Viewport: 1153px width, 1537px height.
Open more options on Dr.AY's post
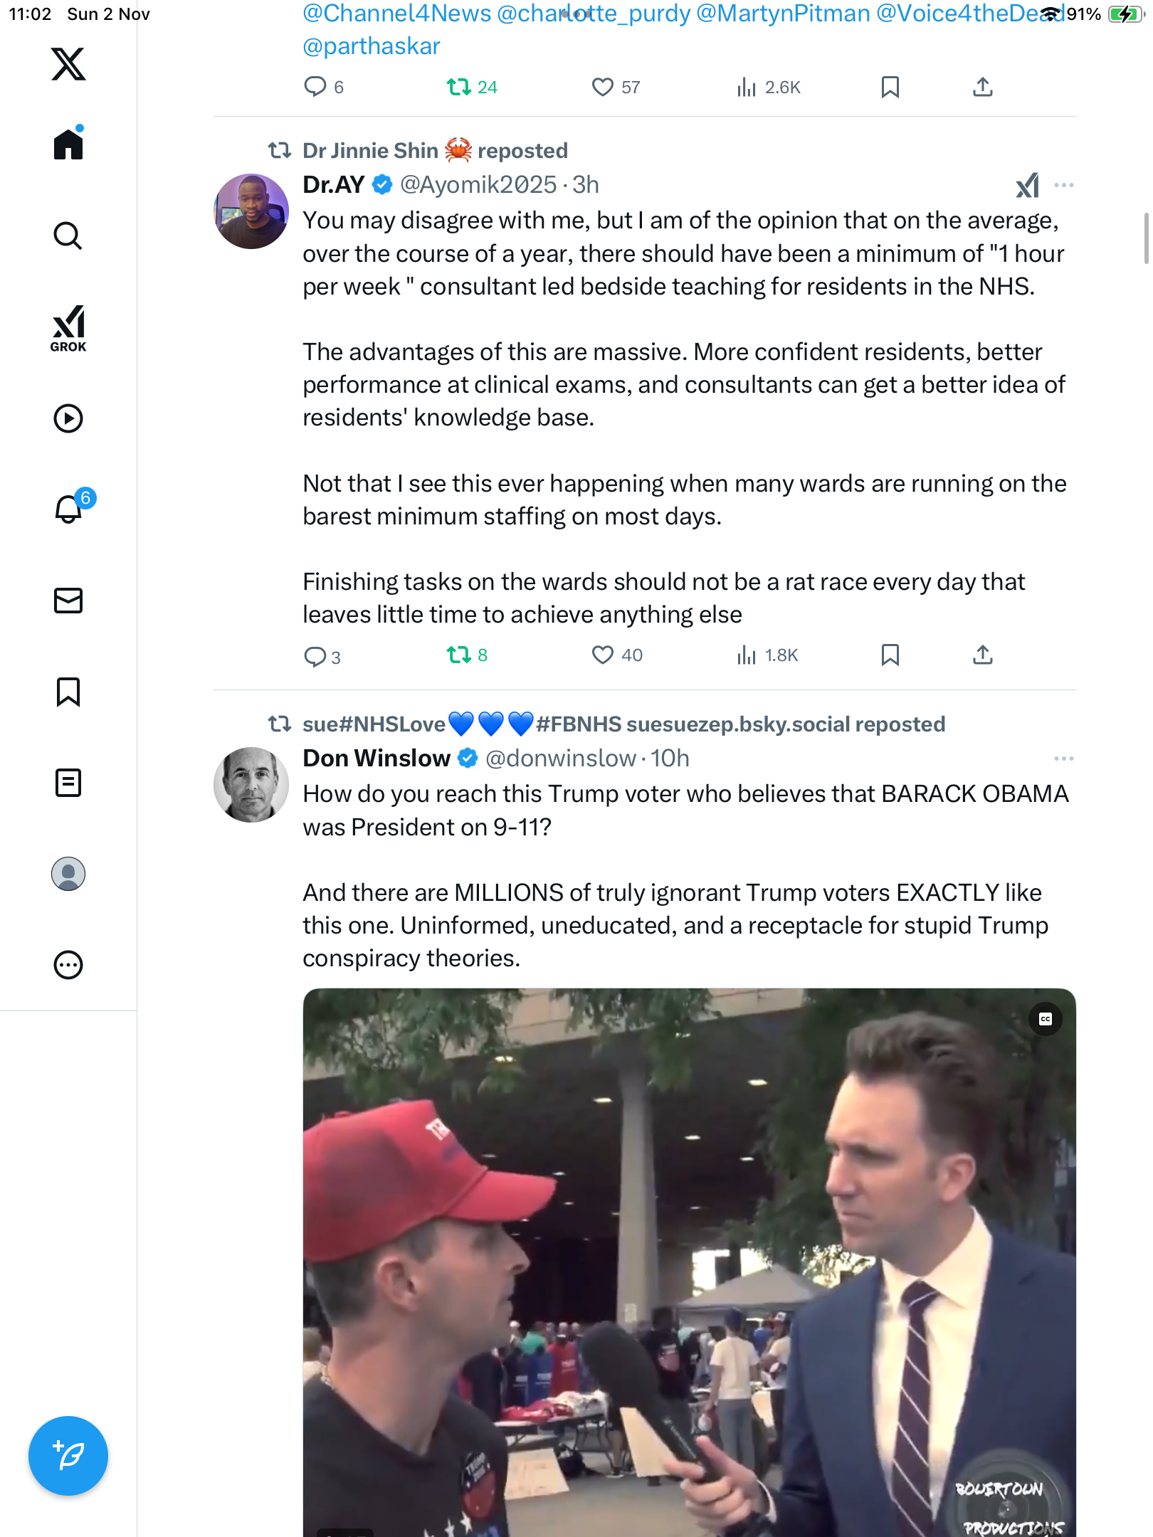[x=1064, y=186]
